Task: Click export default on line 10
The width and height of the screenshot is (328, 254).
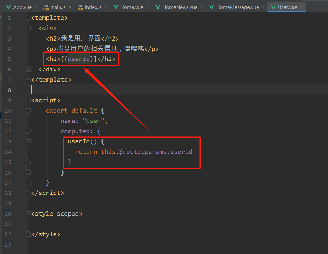Action: (71, 111)
